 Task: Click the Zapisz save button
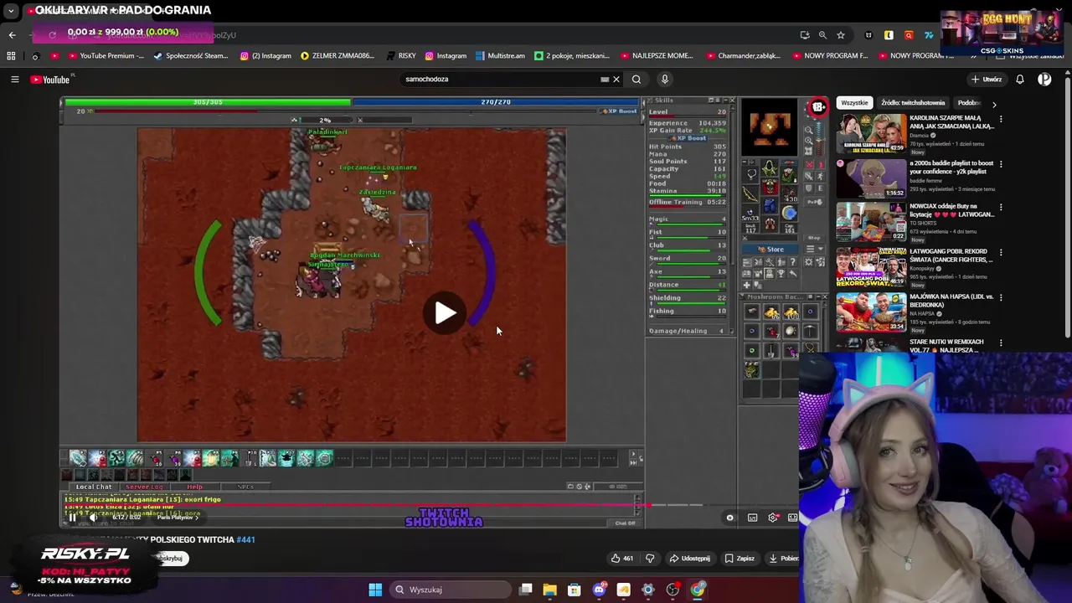click(740, 559)
